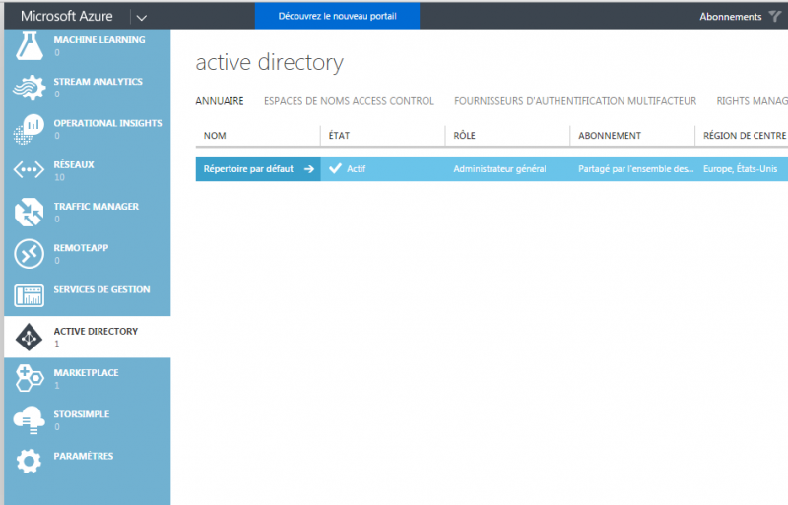Viewport: 788px width, 505px height.
Task: Select MACHINE LEARNING sidebar label
Action: (x=99, y=40)
